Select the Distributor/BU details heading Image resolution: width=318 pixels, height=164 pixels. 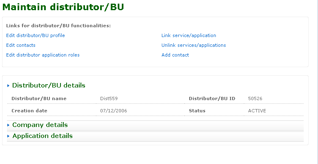point(49,85)
